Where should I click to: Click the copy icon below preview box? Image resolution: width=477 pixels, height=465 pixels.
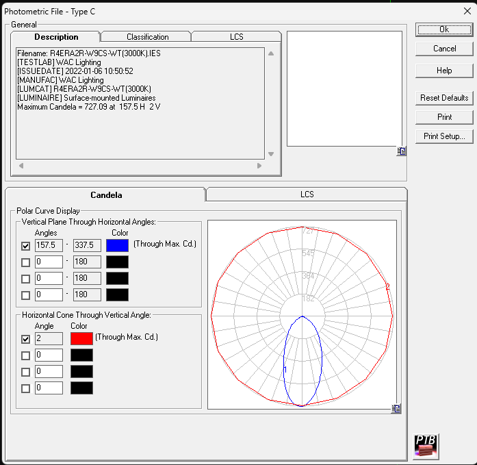[x=402, y=151]
